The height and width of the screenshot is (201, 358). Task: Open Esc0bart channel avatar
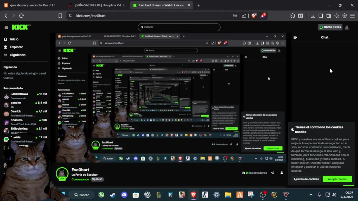point(62,173)
